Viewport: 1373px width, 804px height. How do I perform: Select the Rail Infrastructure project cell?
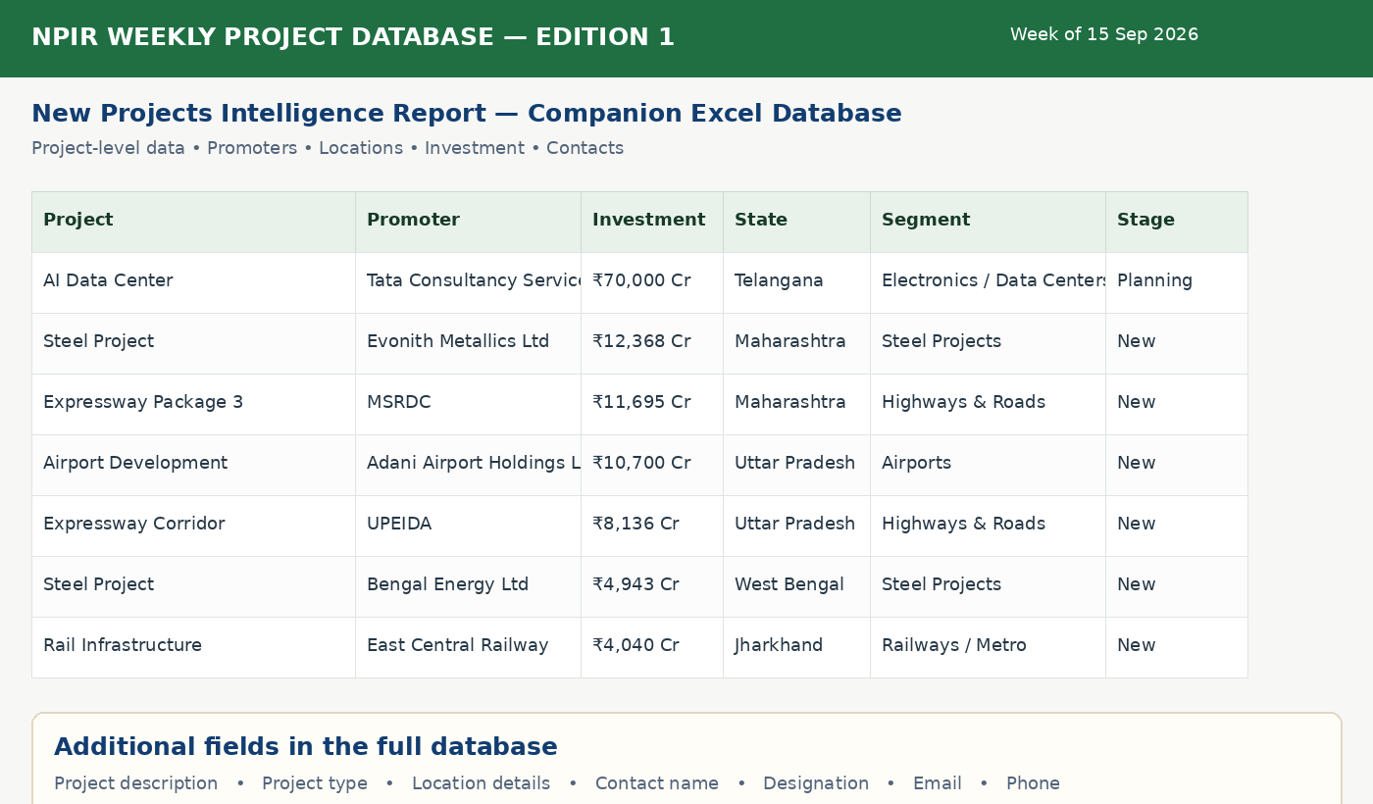coord(193,647)
